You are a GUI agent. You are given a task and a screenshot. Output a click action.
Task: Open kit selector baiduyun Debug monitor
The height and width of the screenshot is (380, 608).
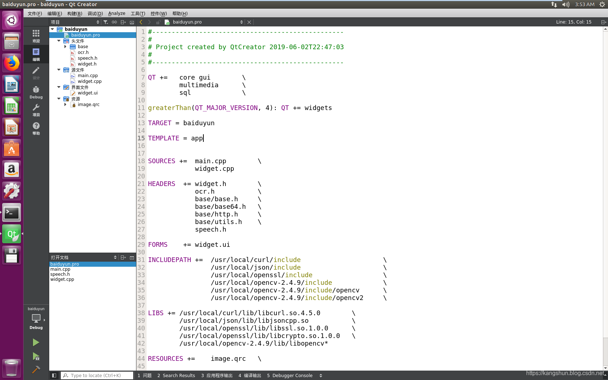[x=36, y=318]
